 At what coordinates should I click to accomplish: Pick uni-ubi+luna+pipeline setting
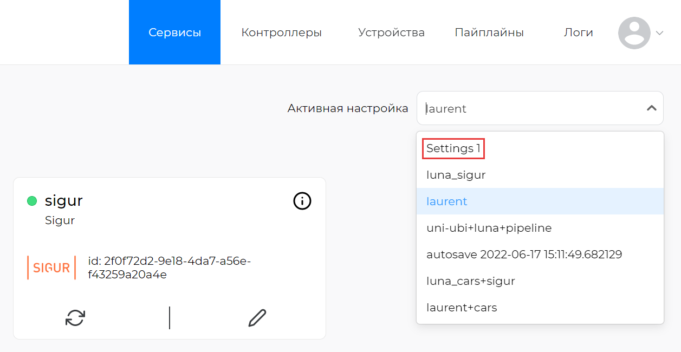pos(540,228)
